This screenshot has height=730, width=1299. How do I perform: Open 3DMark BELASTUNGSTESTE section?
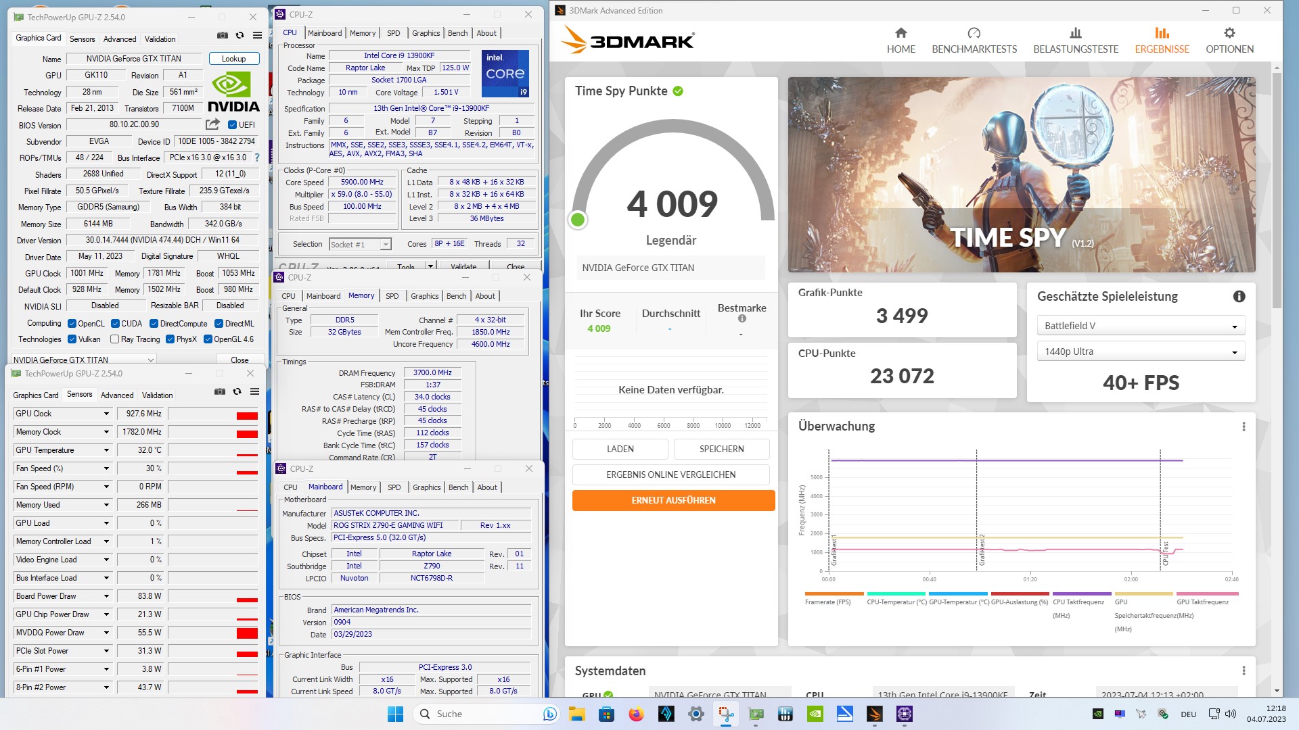coord(1076,41)
